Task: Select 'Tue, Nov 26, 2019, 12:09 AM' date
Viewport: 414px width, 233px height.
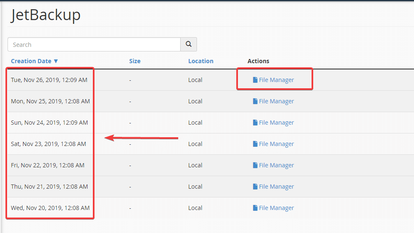Action: point(49,80)
